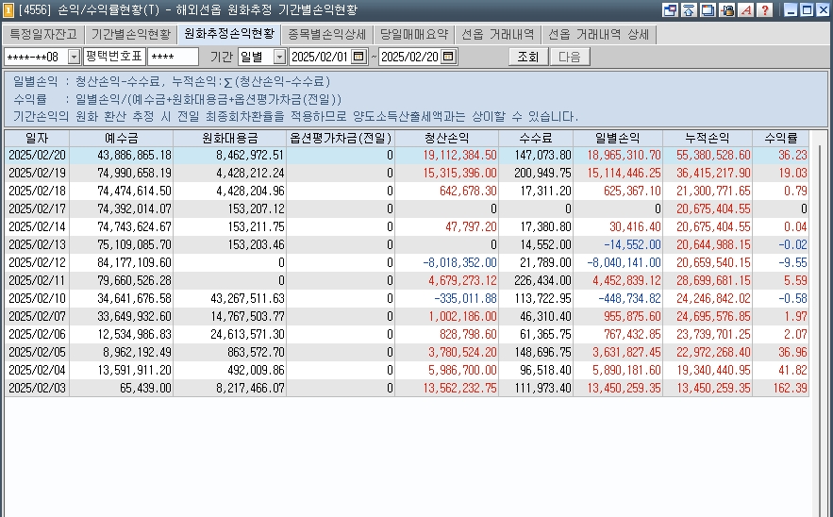
Task: Click negative 청산손익 value -8,018,352.00
Action: [459, 262]
